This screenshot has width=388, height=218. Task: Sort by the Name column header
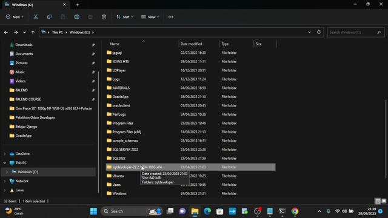click(x=115, y=44)
